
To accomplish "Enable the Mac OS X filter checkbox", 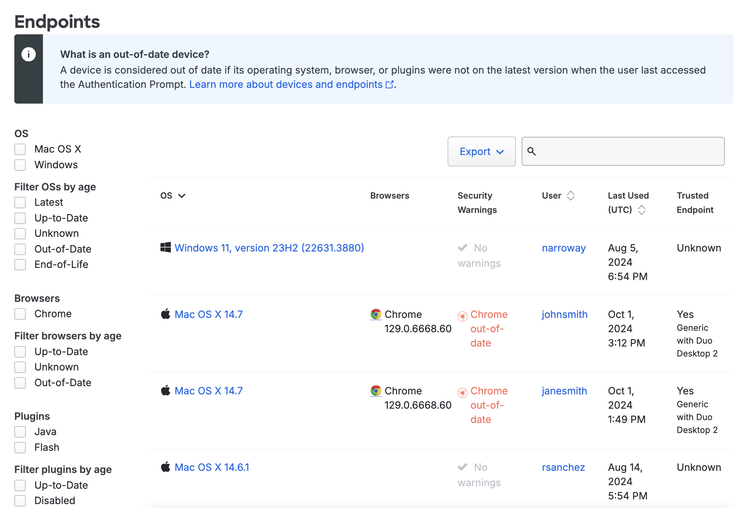I will pos(20,149).
